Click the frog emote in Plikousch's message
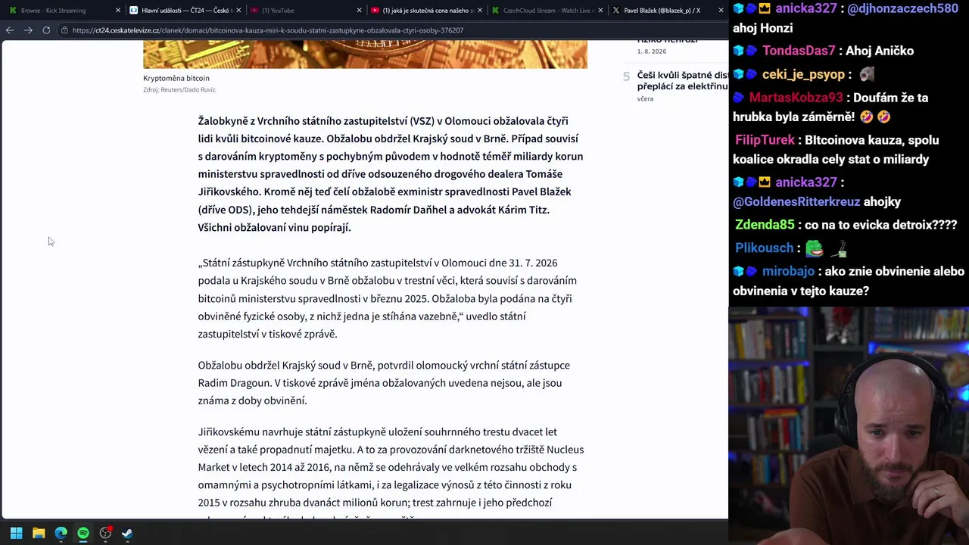The image size is (969, 545). click(x=815, y=248)
